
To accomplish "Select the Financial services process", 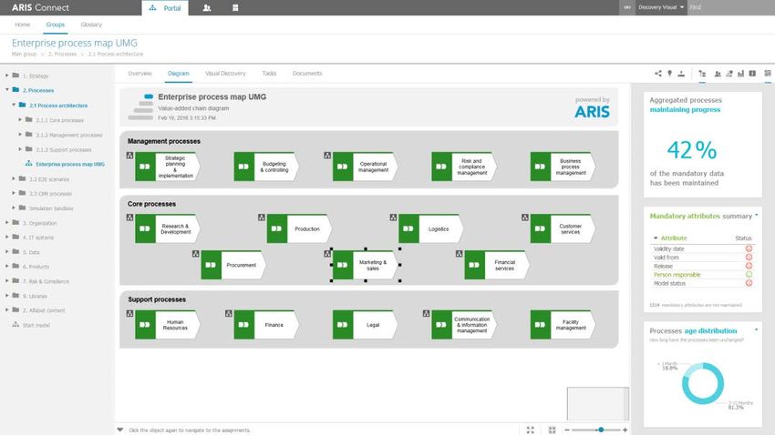I will pyautogui.click(x=497, y=265).
